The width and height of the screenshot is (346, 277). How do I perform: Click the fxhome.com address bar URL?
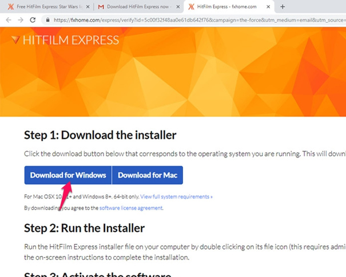[198, 20]
